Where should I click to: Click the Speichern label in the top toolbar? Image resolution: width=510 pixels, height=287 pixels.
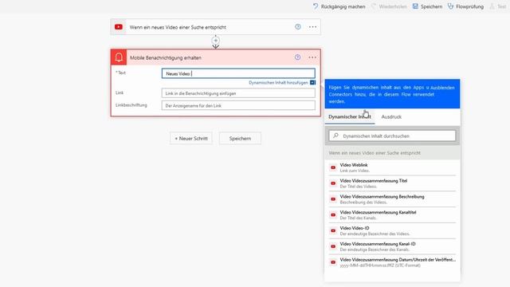click(x=431, y=6)
